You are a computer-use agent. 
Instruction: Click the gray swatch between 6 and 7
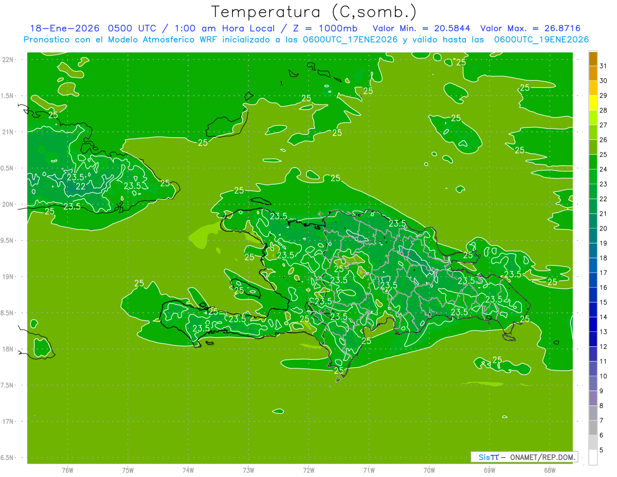pos(593,428)
